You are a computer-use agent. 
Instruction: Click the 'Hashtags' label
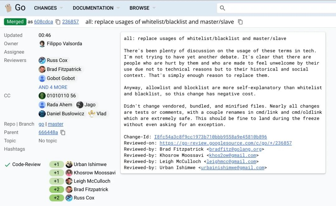tap(15, 149)
